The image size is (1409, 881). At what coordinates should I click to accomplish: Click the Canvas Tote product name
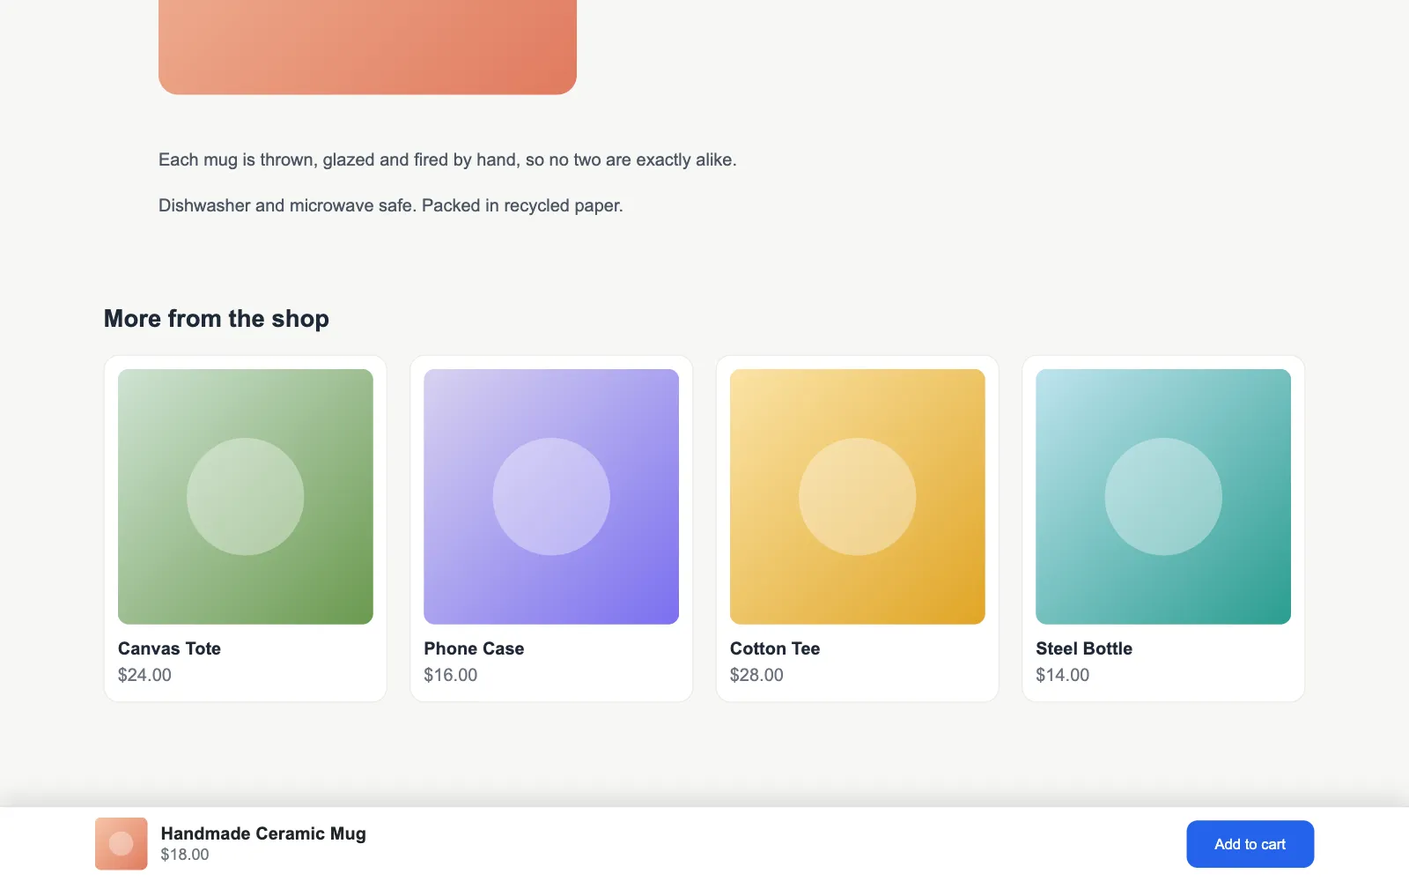click(x=169, y=648)
